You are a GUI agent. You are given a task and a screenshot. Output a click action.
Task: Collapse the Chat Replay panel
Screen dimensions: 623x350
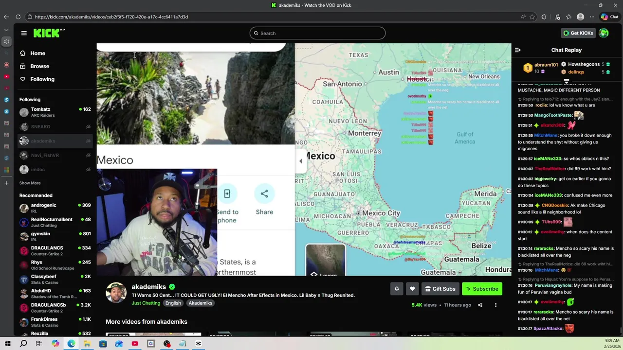(517, 50)
